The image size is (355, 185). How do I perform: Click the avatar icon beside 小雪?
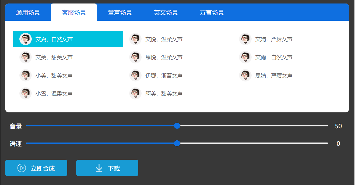(26, 93)
